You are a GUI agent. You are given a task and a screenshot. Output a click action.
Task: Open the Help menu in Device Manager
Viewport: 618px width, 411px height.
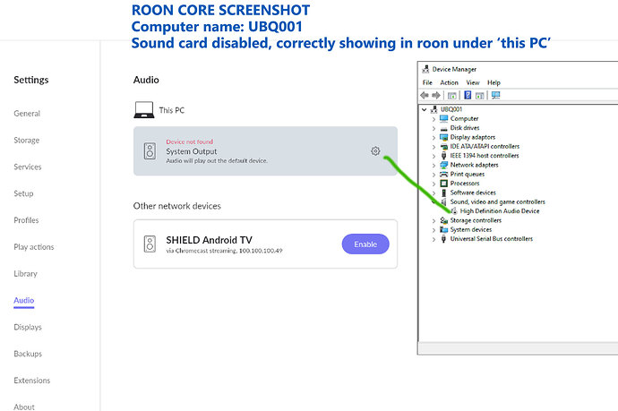[x=494, y=82]
